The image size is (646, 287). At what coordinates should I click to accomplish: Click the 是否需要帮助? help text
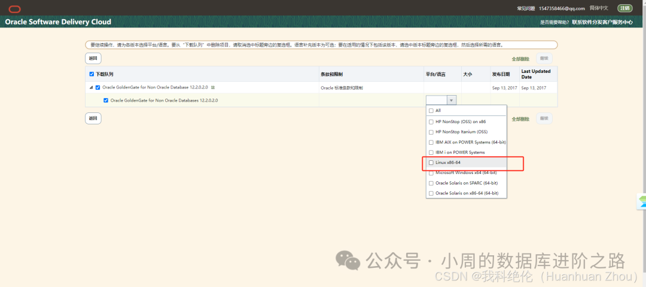click(555, 22)
